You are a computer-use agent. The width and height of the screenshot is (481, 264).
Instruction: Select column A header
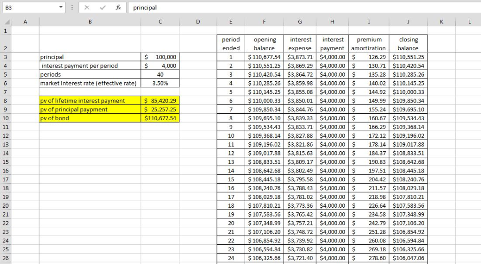(25, 22)
